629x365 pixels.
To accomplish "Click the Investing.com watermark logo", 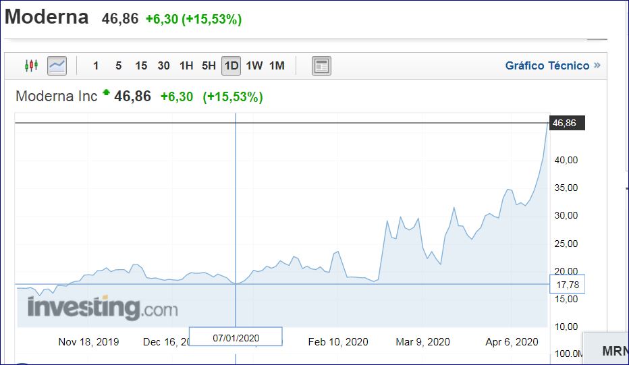I will [103, 308].
